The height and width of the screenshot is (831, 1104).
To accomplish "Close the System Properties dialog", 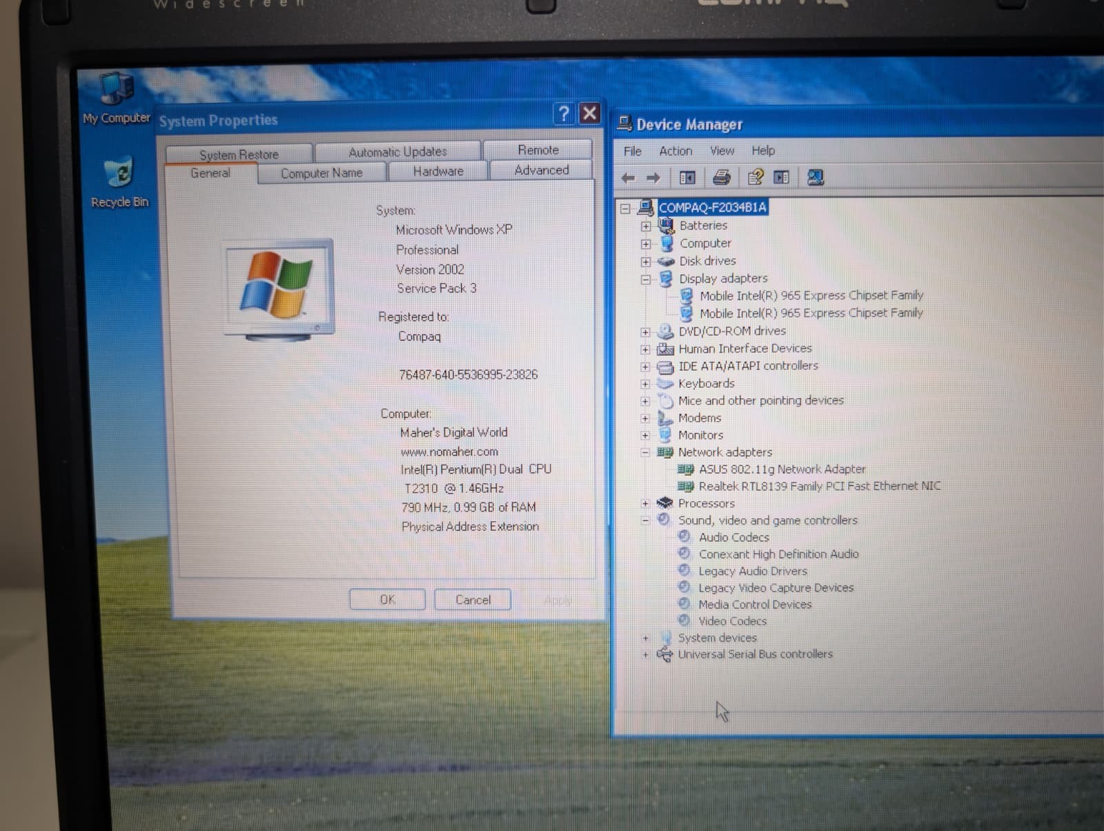I will click(589, 113).
